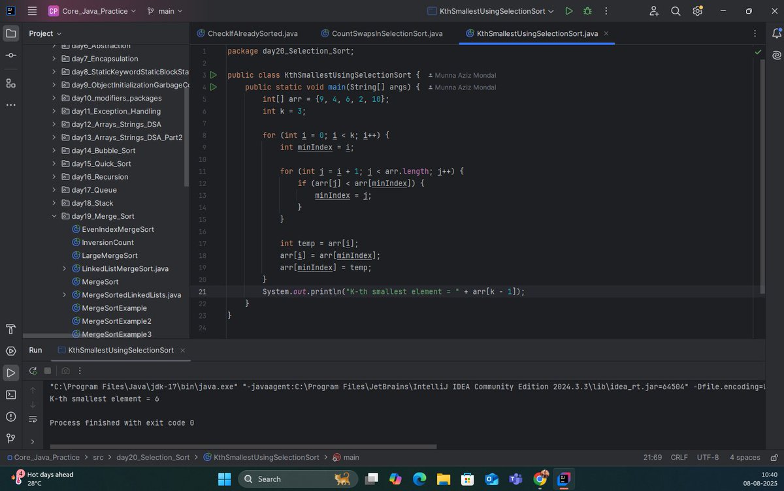Select day15_Quick_Sort folder

coord(101,163)
